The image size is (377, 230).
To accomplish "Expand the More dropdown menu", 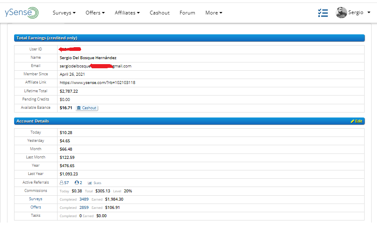I will click(214, 13).
